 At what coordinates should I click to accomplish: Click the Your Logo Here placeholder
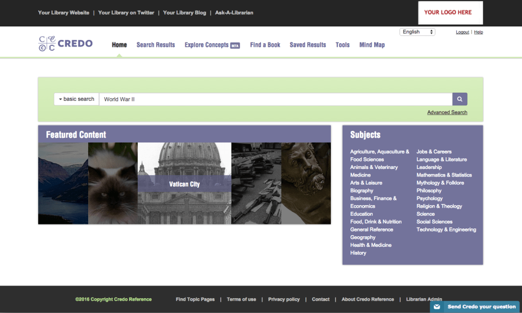coord(448,13)
